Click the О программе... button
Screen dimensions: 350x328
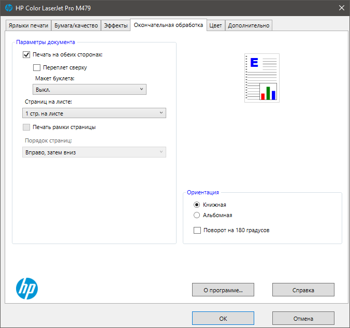tap(223, 290)
